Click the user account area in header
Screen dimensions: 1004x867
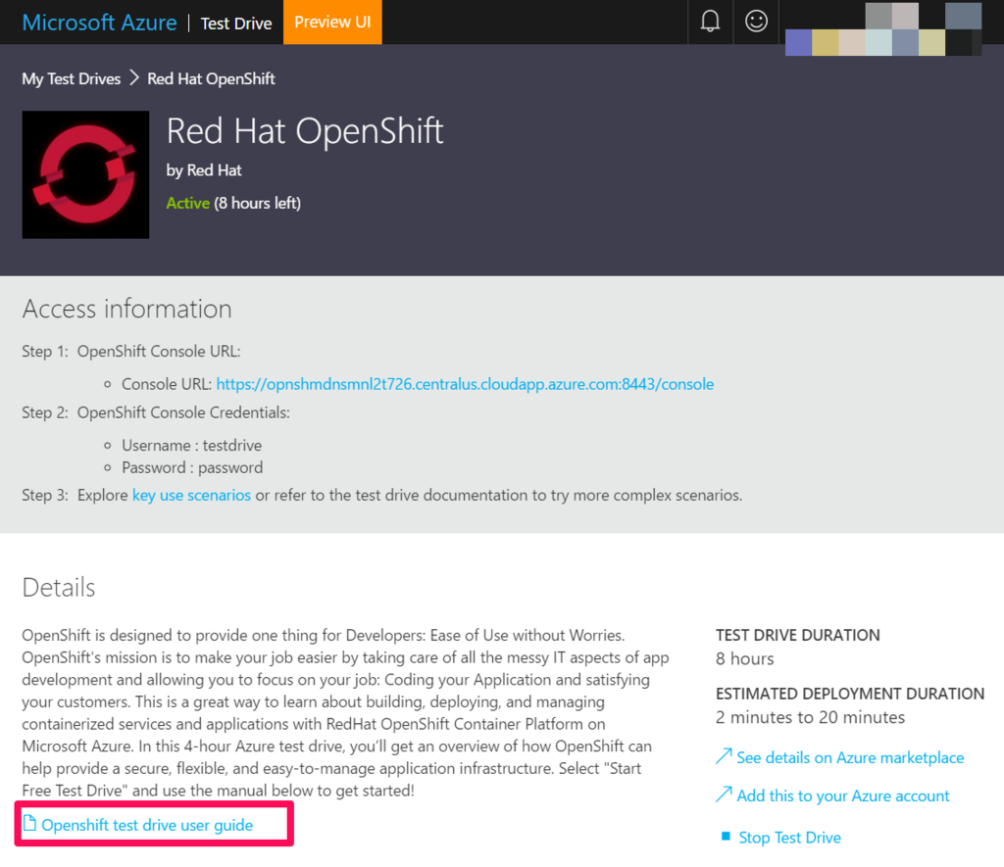[883, 28]
